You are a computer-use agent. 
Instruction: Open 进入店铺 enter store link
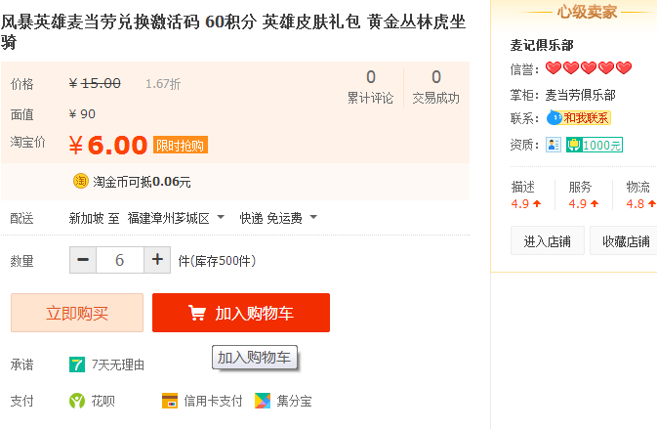tap(548, 240)
